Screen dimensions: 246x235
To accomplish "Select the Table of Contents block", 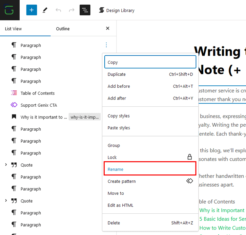I will tap(37, 93).
